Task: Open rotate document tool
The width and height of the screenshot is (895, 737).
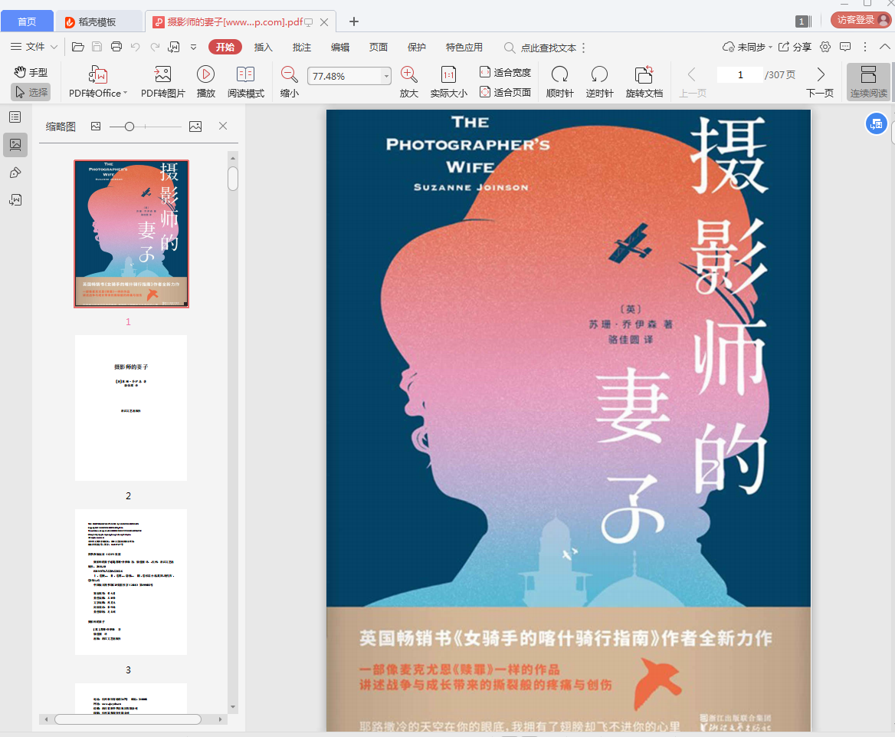Action: (x=644, y=82)
